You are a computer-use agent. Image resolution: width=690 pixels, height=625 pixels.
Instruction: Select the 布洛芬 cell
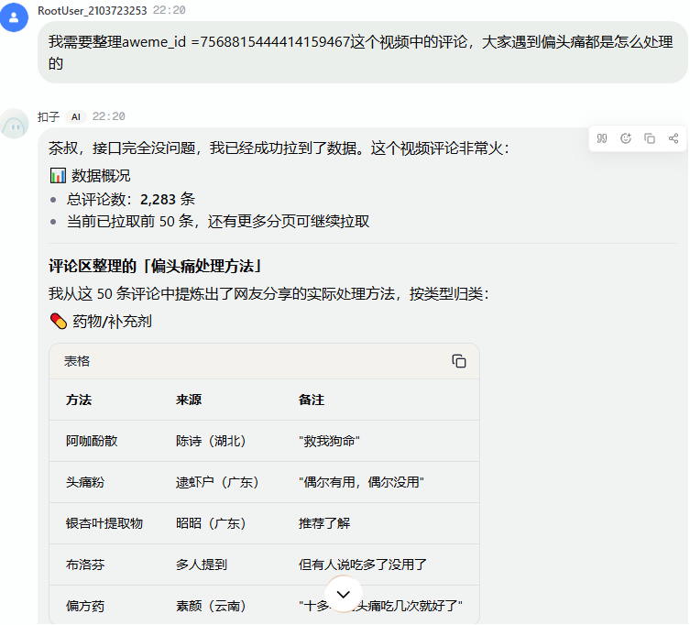(x=85, y=565)
